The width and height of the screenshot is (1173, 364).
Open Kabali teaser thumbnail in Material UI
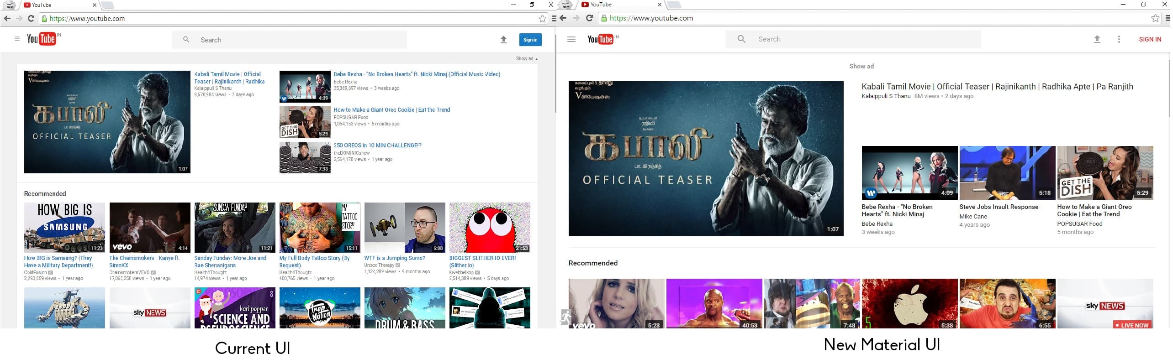click(x=706, y=159)
